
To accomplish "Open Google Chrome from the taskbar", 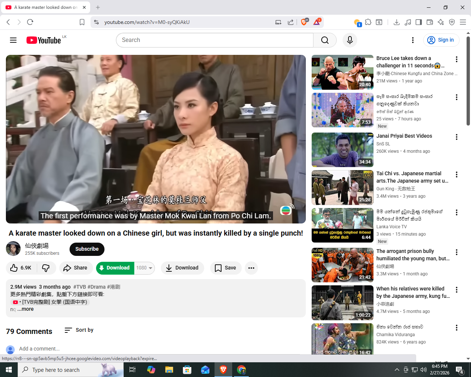I will [x=241, y=370].
